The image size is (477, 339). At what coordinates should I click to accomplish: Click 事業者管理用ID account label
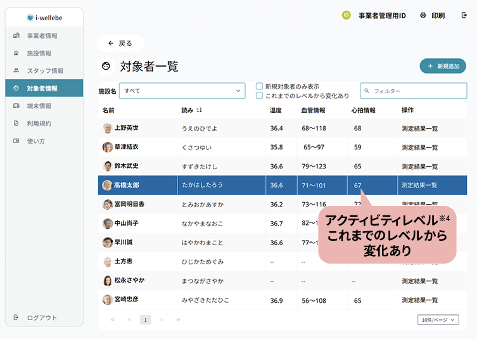[x=382, y=15]
